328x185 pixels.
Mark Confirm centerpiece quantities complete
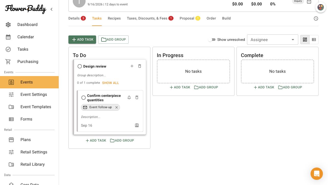84,98
